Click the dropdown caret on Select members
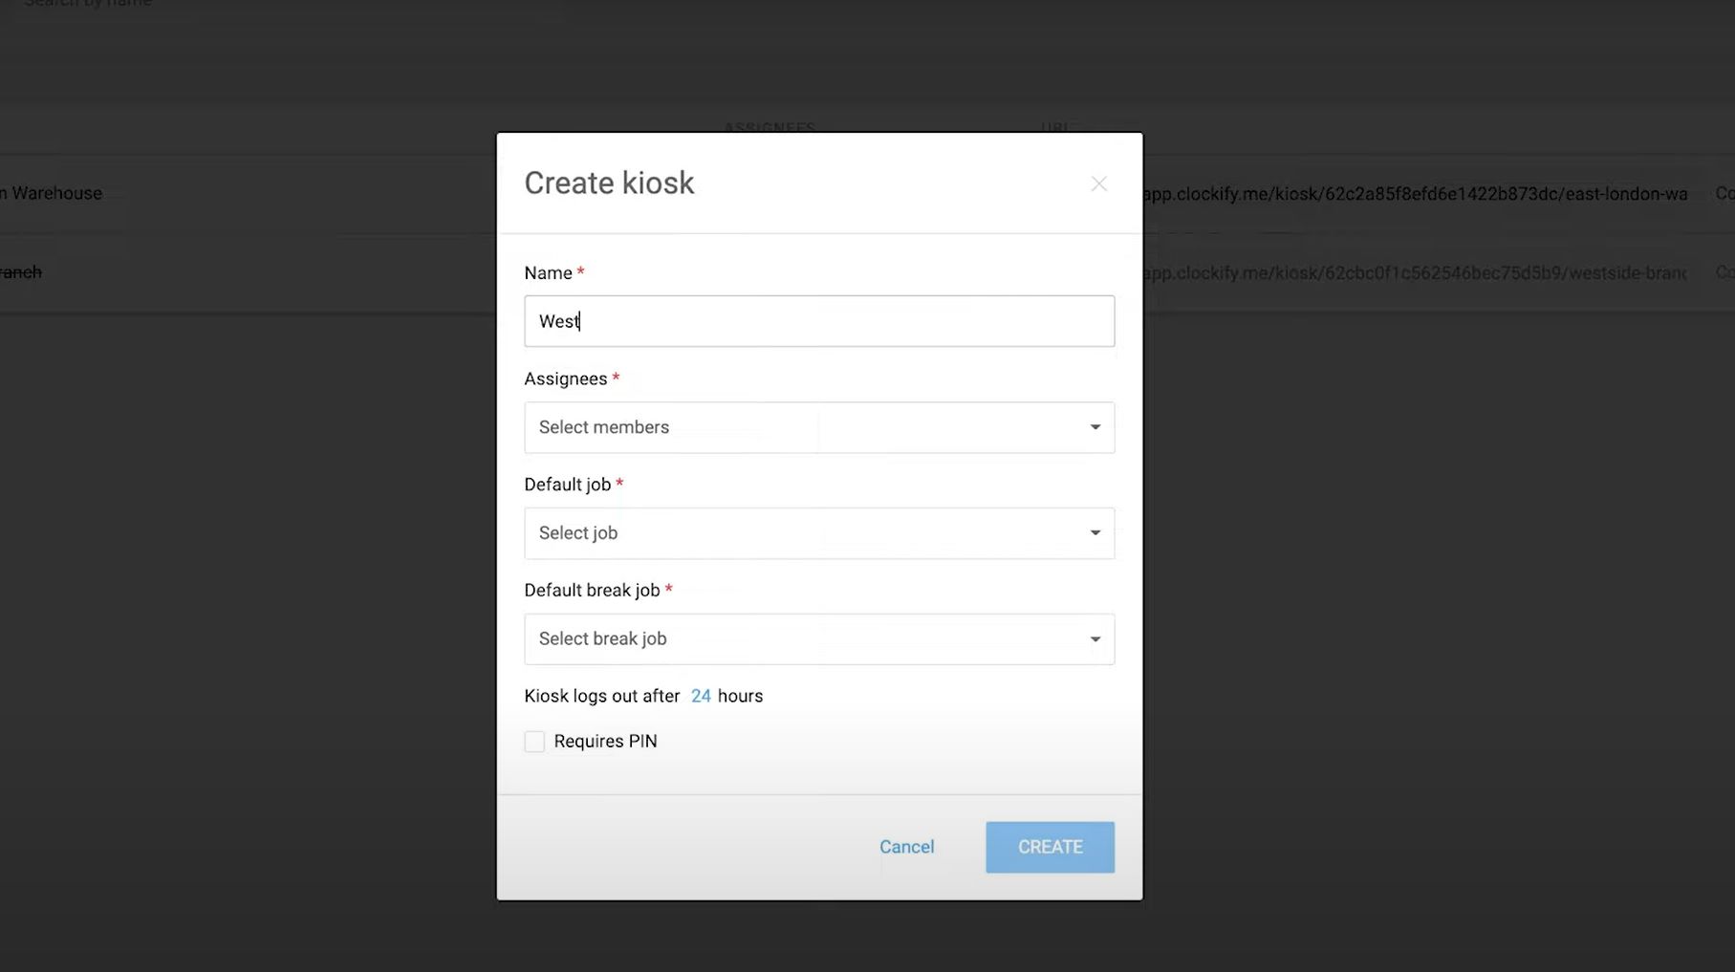This screenshot has height=972, width=1735. 1094,427
